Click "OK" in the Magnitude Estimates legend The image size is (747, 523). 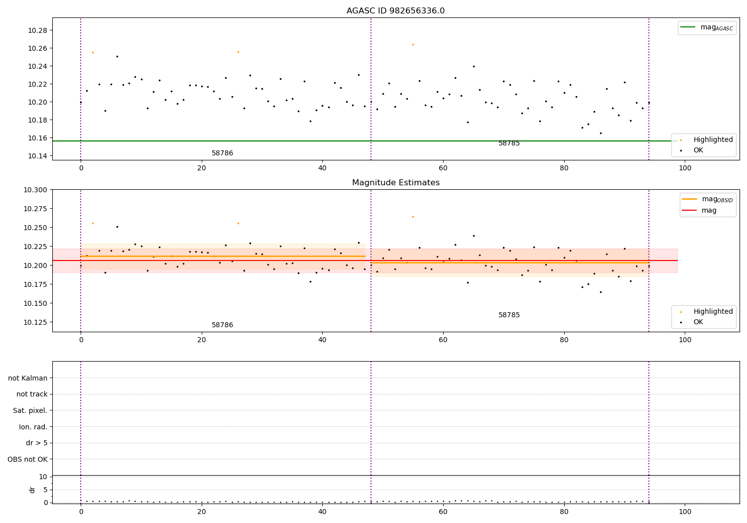tap(699, 322)
